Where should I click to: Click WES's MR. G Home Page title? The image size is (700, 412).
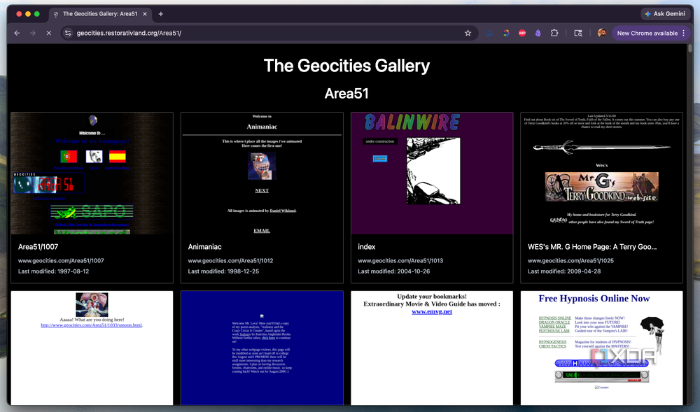(x=592, y=247)
